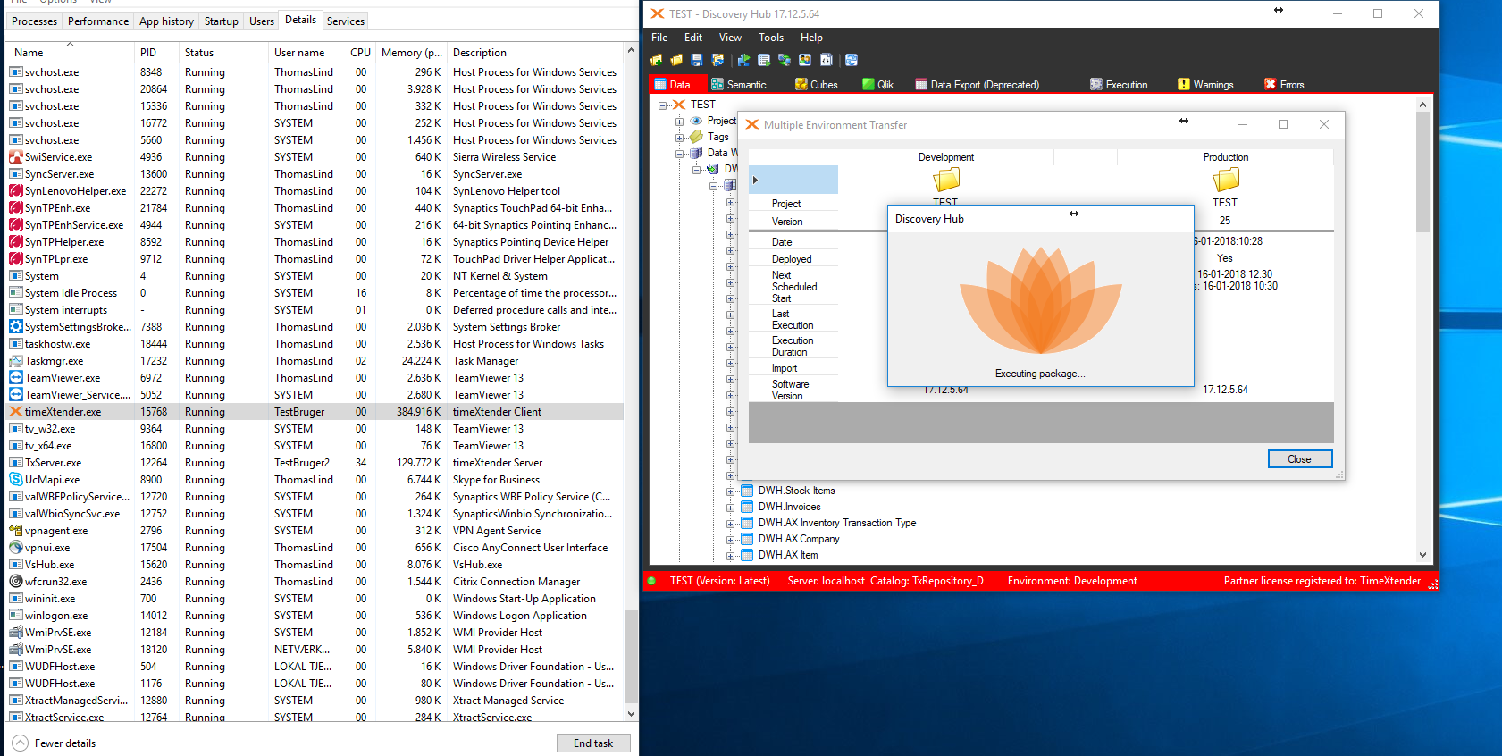This screenshot has width=1502, height=756.
Task: Click the users toolbar icon
Action: (x=805, y=60)
